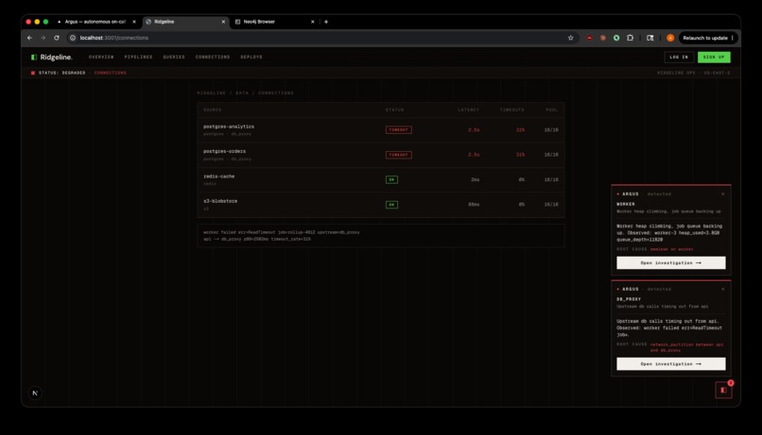
Task: Click the Log In button
Action: pyautogui.click(x=679, y=58)
